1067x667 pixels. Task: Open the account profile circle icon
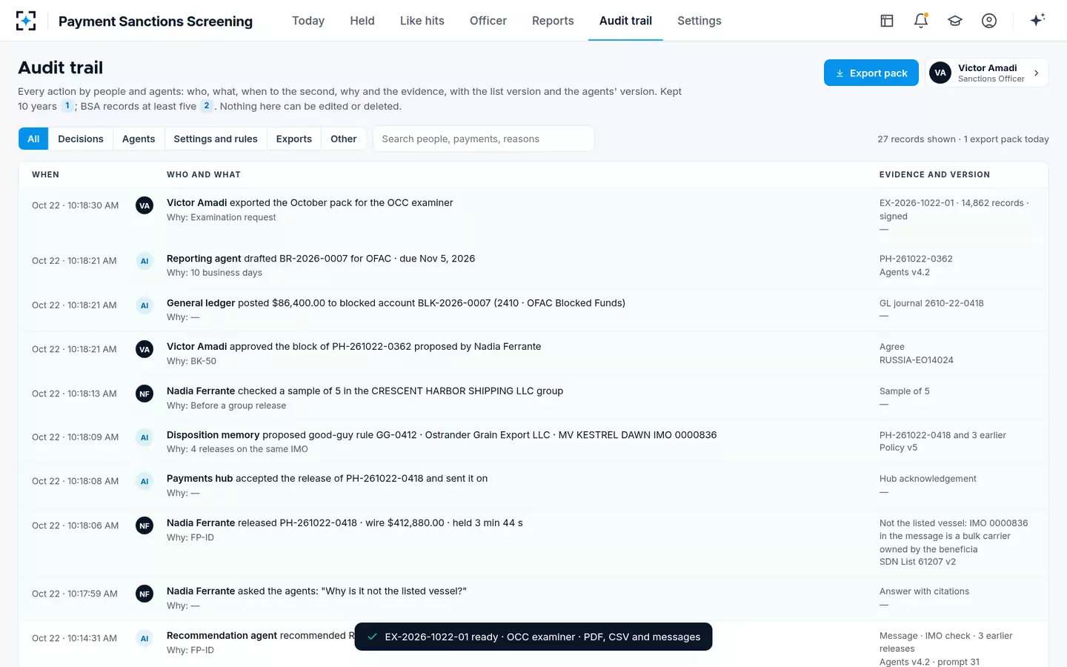989,21
